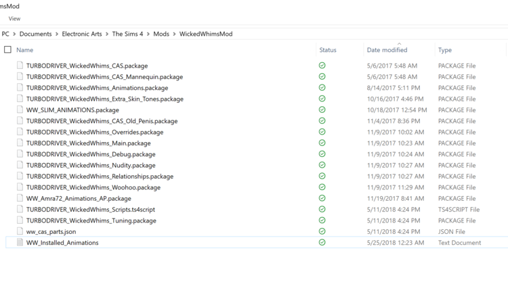Click file icon of CAS_Mannequin.package
Viewport: 508px width, 282px height.
pyautogui.click(x=20, y=76)
